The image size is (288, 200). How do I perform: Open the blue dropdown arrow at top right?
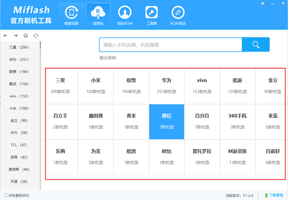point(263,3)
